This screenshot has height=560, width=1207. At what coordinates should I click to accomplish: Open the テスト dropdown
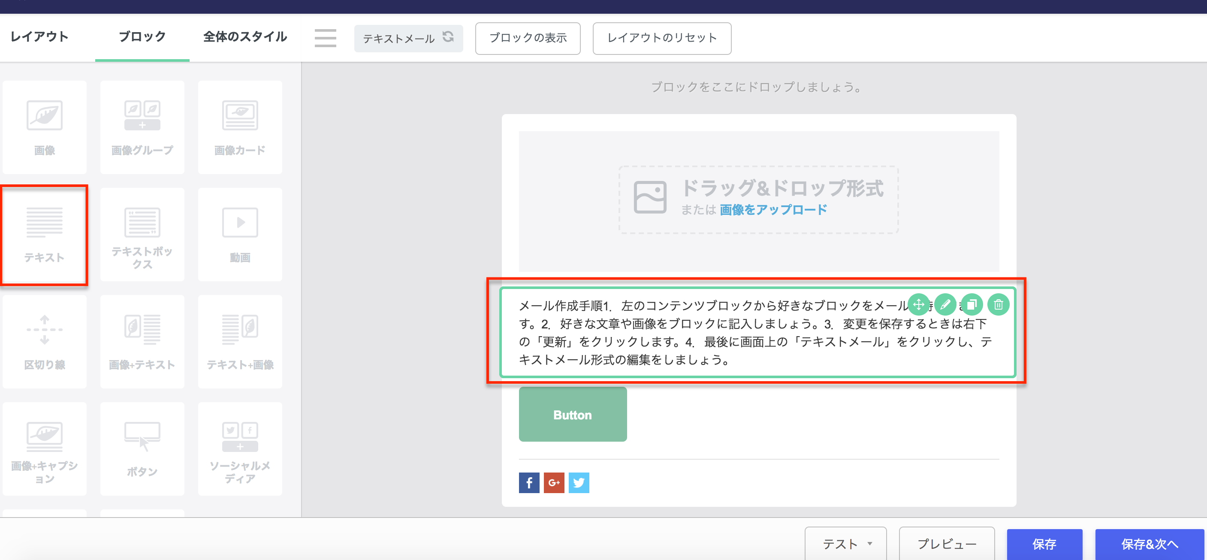click(845, 544)
